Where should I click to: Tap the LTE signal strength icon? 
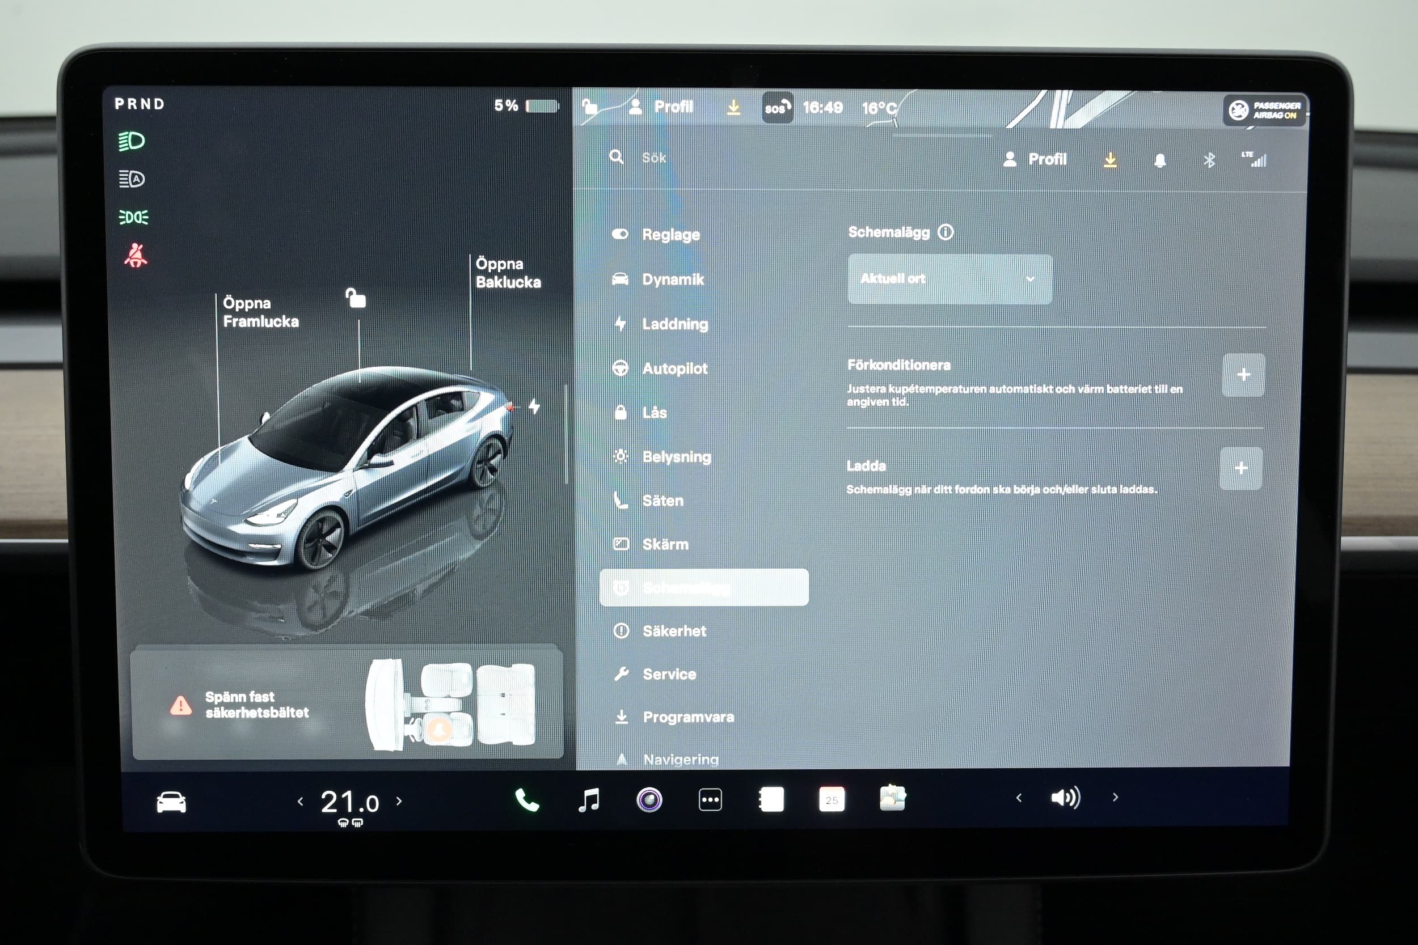pyautogui.click(x=1254, y=159)
